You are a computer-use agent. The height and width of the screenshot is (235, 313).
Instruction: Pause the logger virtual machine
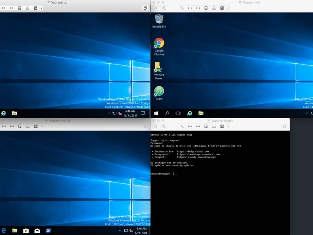pyautogui.click(x=156, y=126)
